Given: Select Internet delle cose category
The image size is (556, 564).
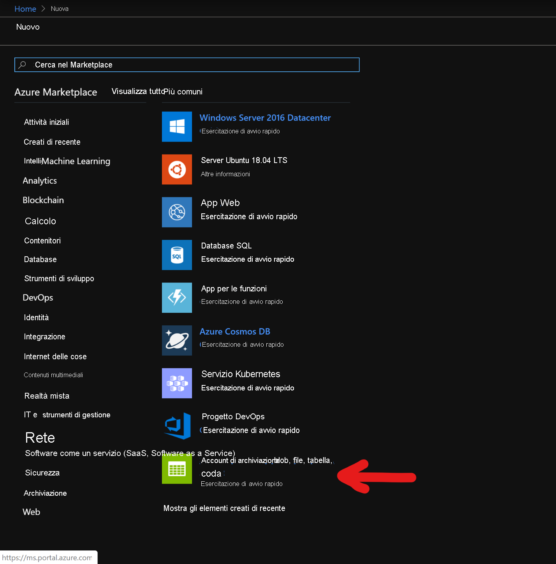Looking at the screenshot, I should pyautogui.click(x=55, y=356).
